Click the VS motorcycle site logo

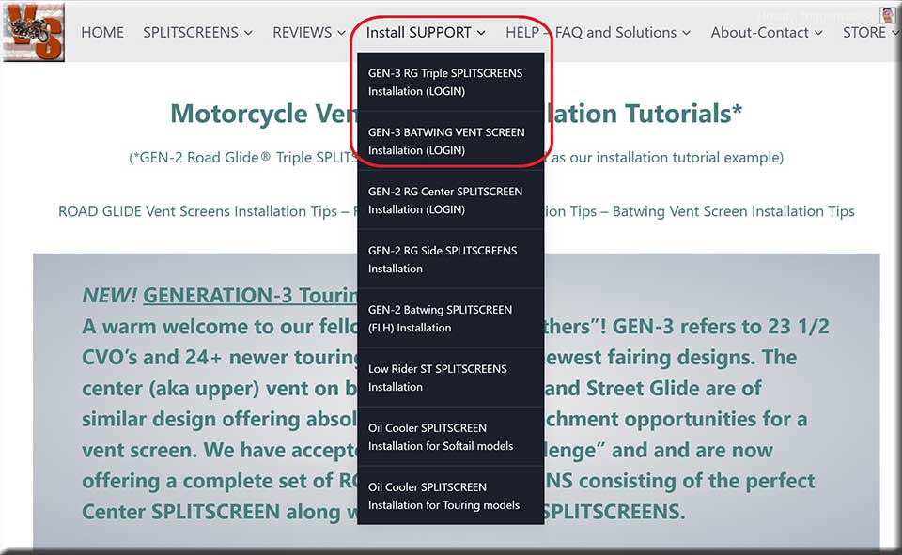(33, 33)
